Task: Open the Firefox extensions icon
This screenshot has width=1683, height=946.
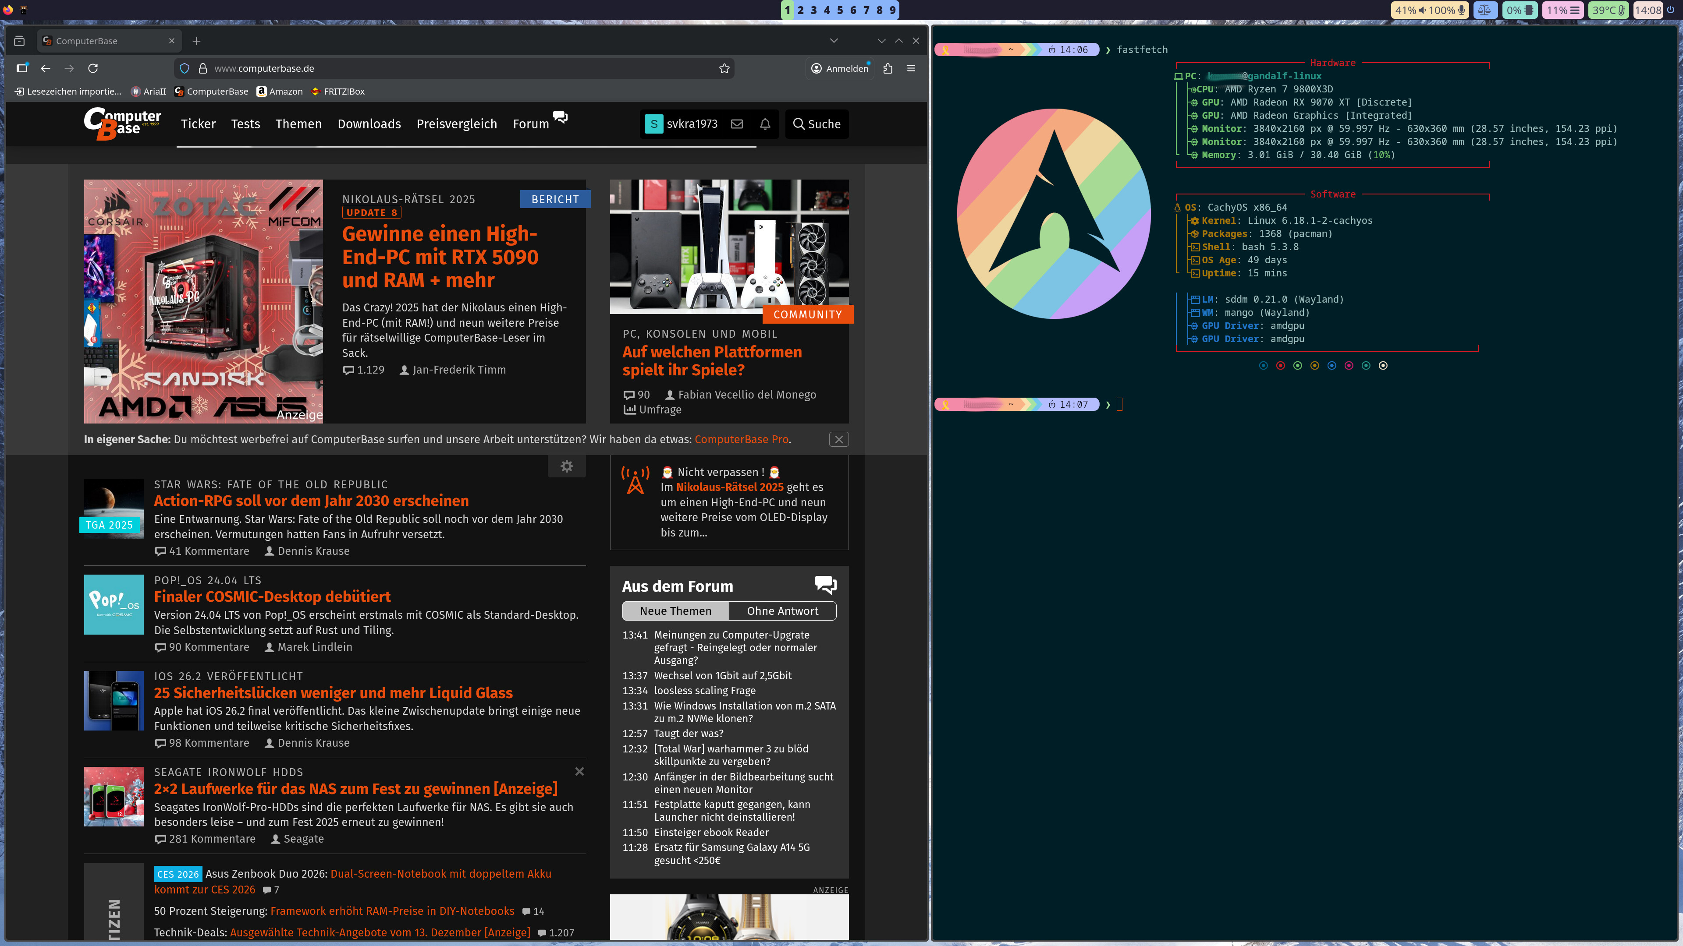Action: point(887,69)
